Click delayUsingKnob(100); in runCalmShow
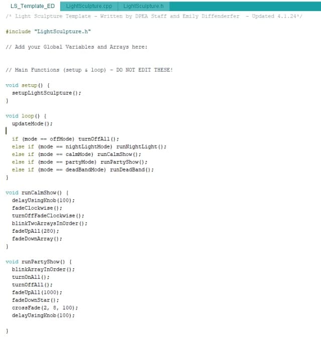 click(x=43, y=201)
